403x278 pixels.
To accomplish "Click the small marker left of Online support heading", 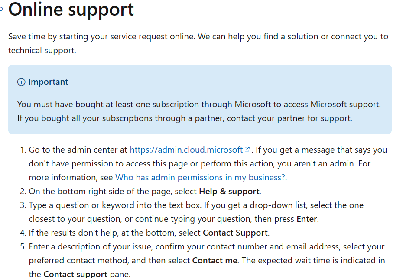I will coord(2,8).
